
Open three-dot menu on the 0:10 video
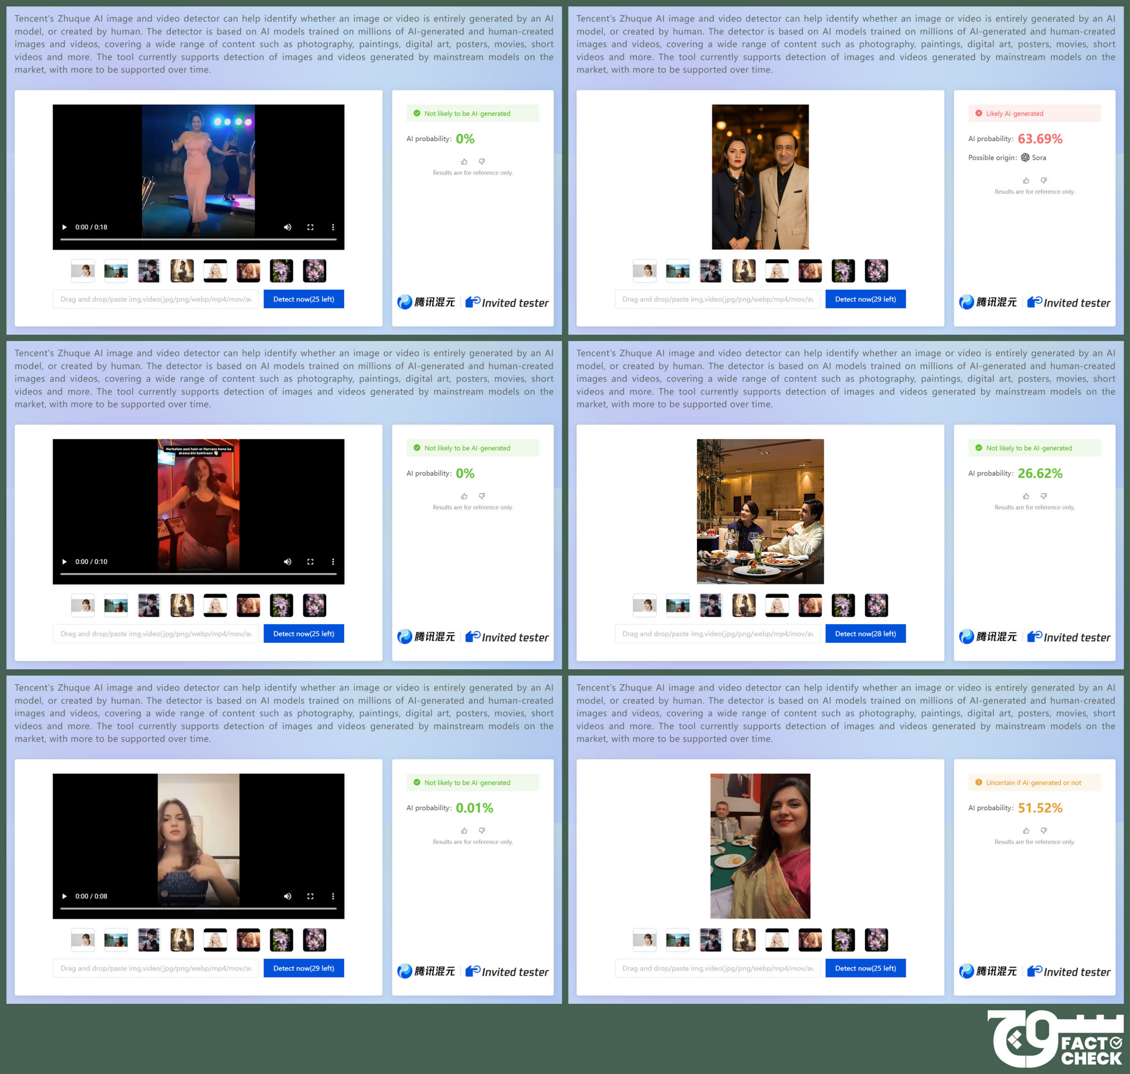point(332,561)
